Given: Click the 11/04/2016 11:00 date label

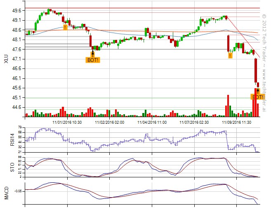Looking at the screenshot, I should pyautogui.click(x=152, y=122).
